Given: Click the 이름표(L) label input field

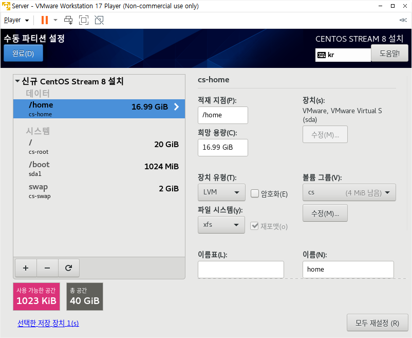Looking at the screenshot, I should [x=241, y=270].
